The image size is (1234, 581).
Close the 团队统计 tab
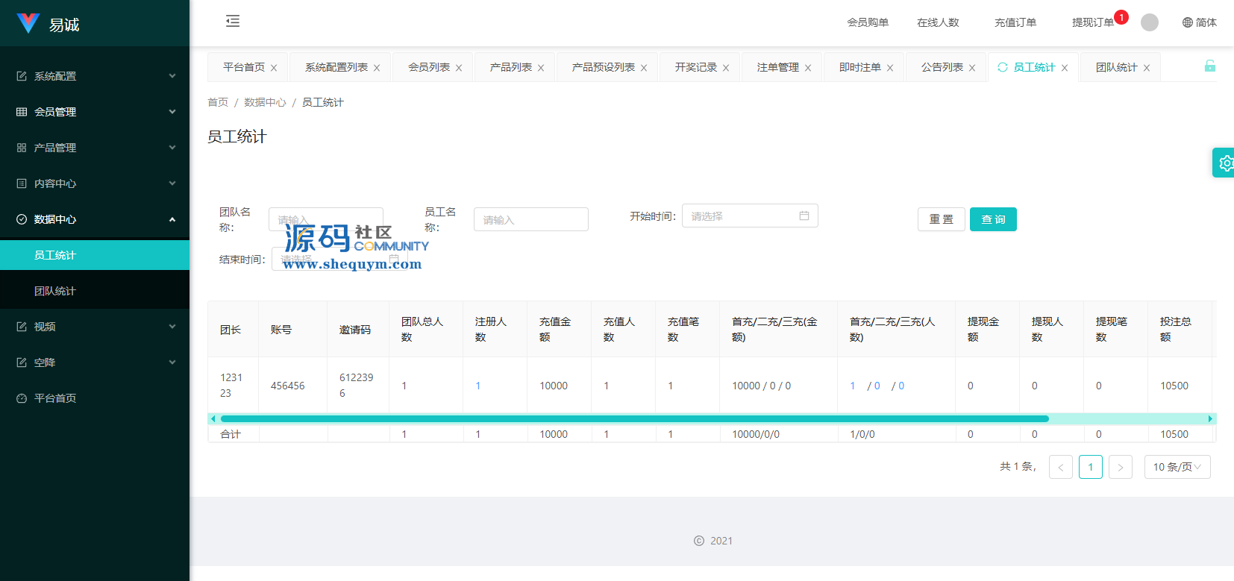pos(1147,68)
